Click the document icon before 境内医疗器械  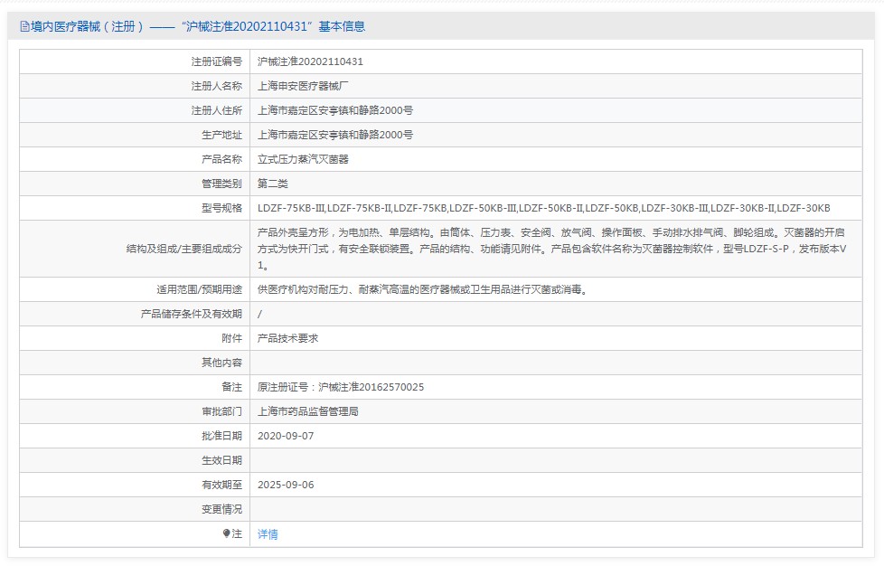click(24, 26)
